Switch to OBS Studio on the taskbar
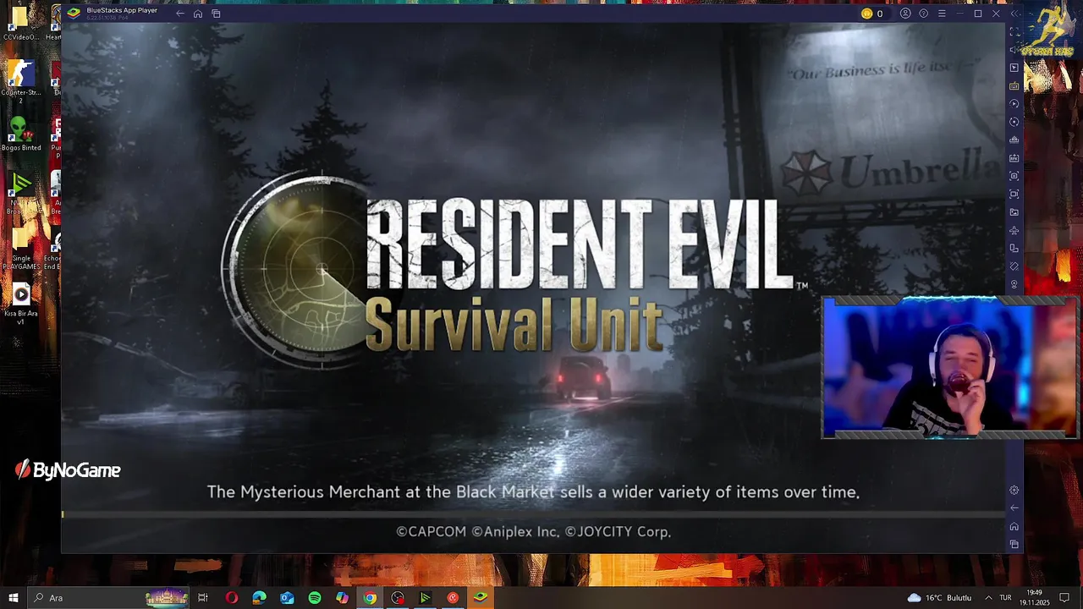This screenshot has height=609, width=1083. [398, 598]
